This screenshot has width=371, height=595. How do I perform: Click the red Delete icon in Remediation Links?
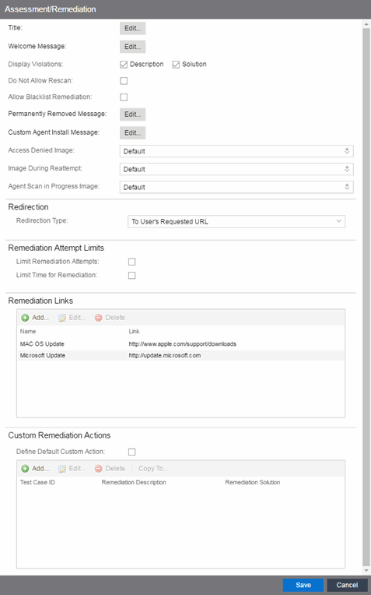click(99, 318)
